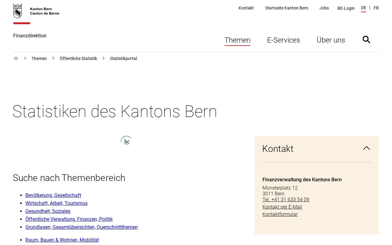
Task: Click Kontakt per E-Mail
Action: point(282,207)
